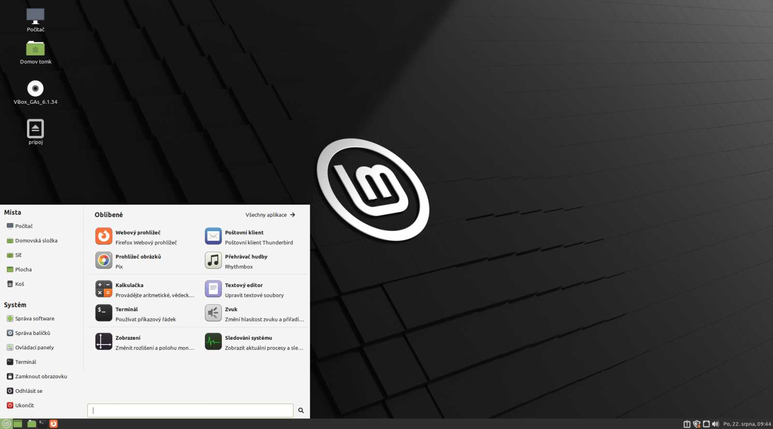Image resolution: width=773 pixels, height=429 pixels.
Task: Open the Kalkulačka app
Action: tap(145, 290)
